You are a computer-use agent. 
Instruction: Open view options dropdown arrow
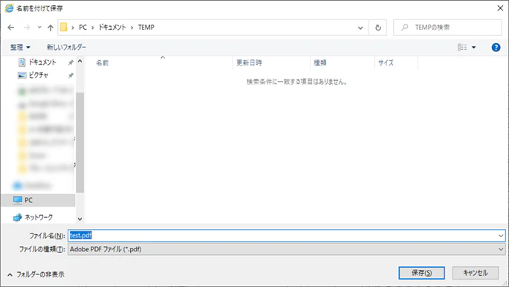[x=473, y=48]
